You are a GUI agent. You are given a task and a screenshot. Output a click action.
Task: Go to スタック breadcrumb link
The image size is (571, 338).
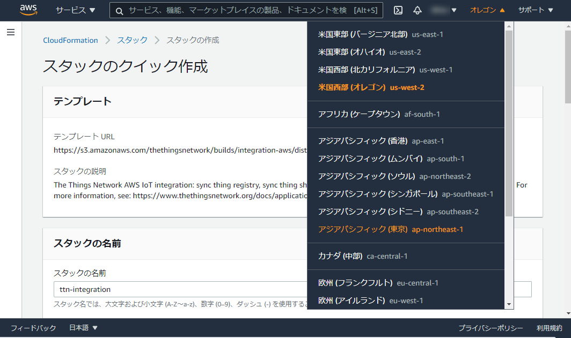(x=132, y=40)
